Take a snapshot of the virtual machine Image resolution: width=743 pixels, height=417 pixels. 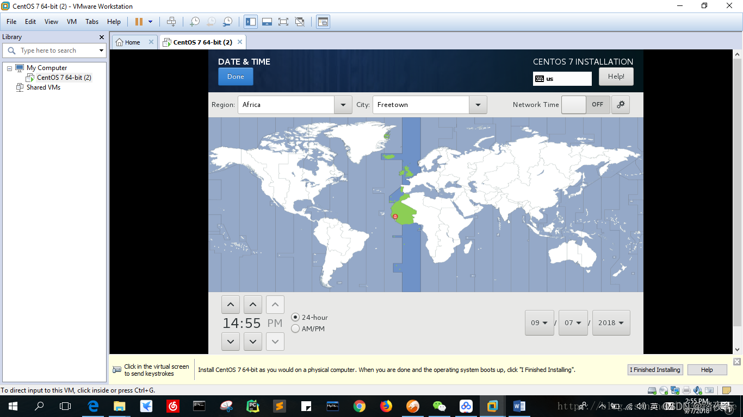(x=194, y=22)
